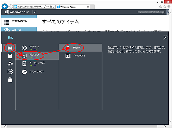Click the address bar search magnifier icon
The width and height of the screenshot is (173, 129).
45,7
